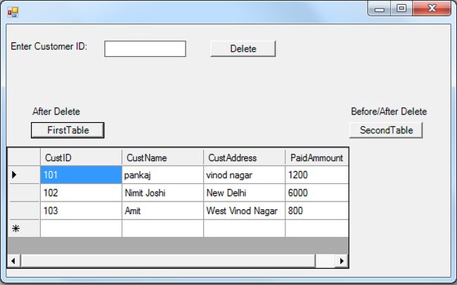Screen dimensions: 457x285
Task: Select the paid amount 800 cell
Action: click(316, 211)
